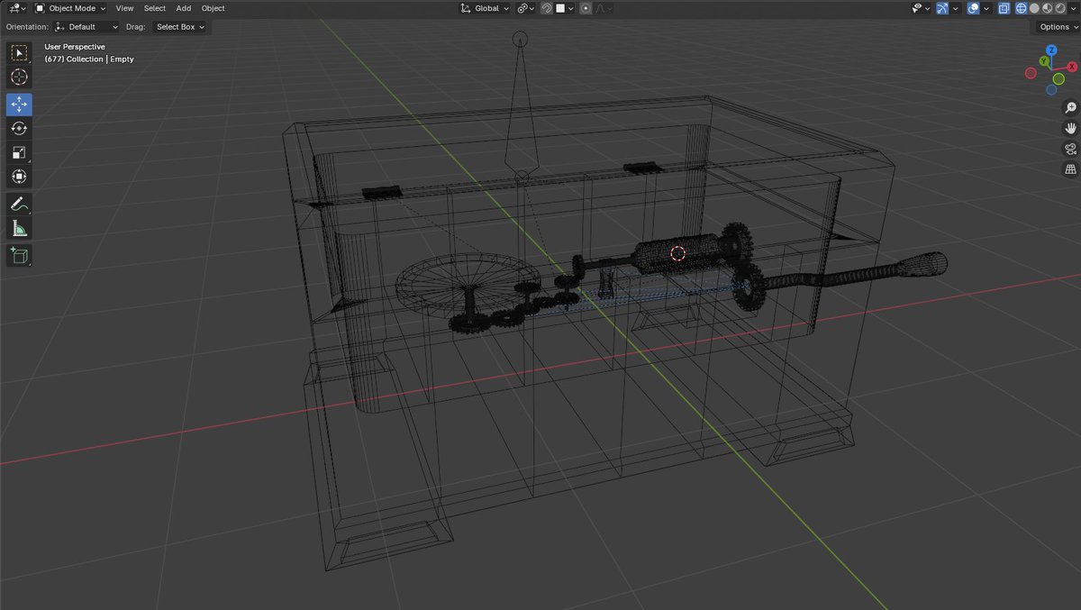
Task: Choose the Measure tool
Action: [x=19, y=228]
